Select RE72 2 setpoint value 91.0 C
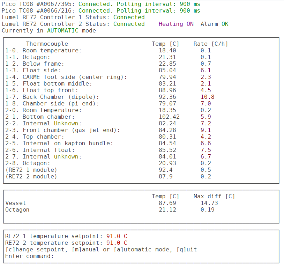The height and width of the screenshot is (265, 284). [x=117, y=243]
